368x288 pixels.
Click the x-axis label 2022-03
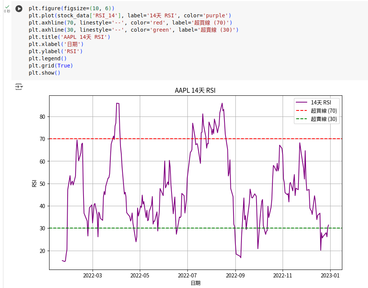click(x=93, y=276)
